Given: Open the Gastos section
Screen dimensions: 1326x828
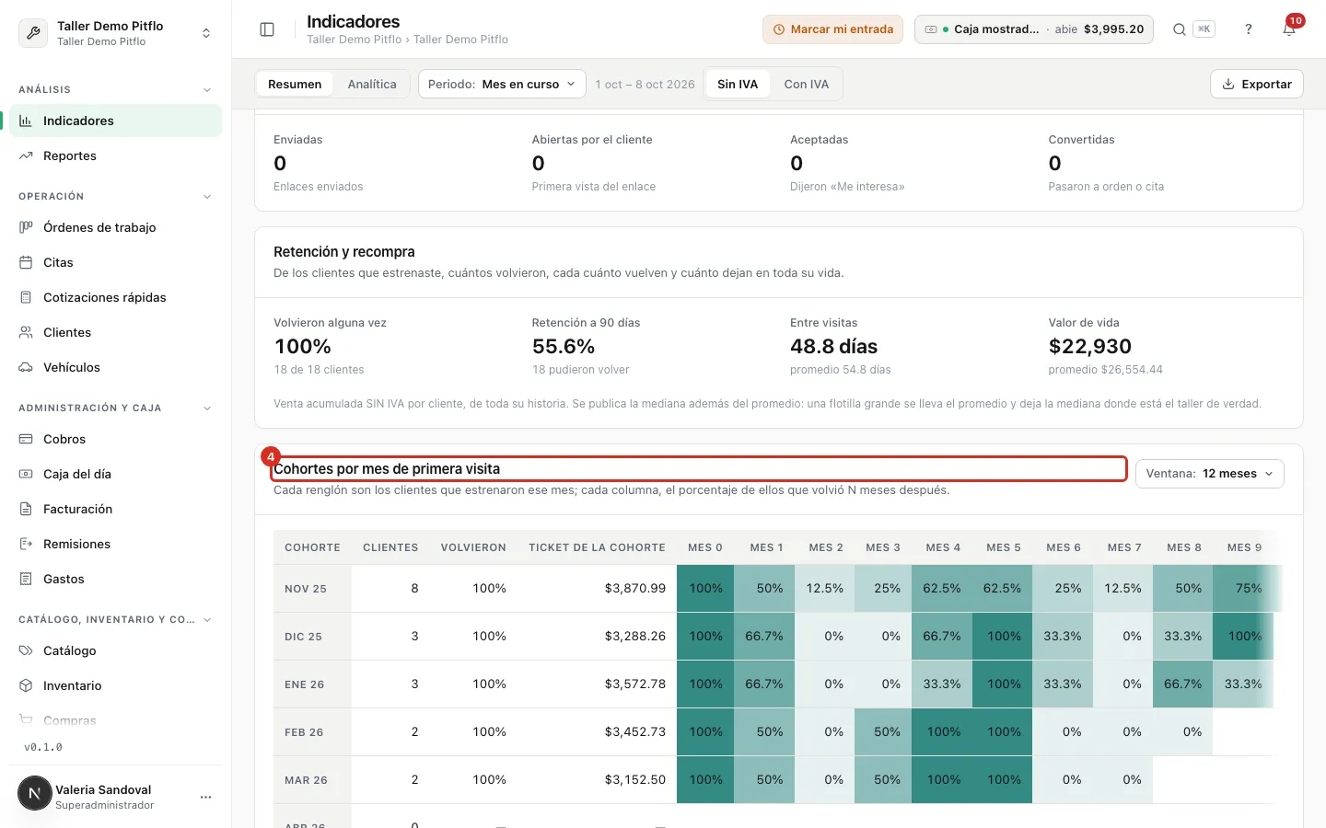Looking at the screenshot, I should [x=115, y=579].
